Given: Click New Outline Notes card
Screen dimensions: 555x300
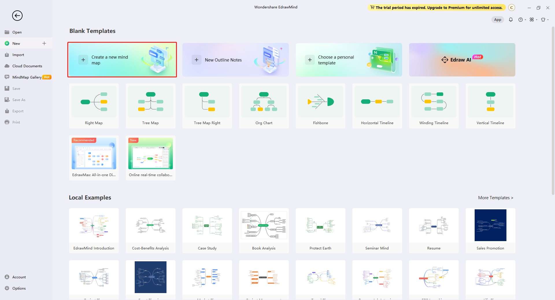Looking at the screenshot, I should coord(235,60).
